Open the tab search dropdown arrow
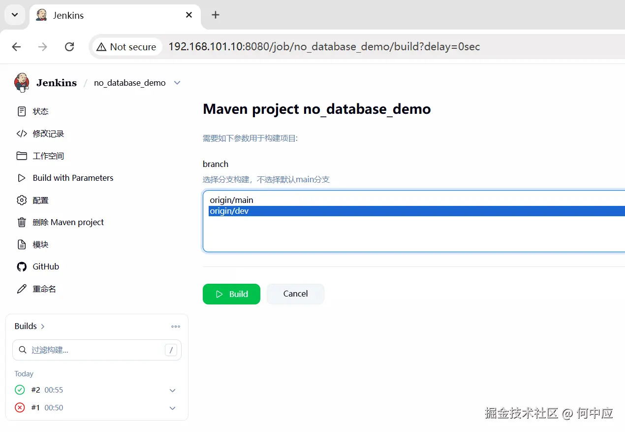Screen dimensions: 625x432 click(15, 15)
